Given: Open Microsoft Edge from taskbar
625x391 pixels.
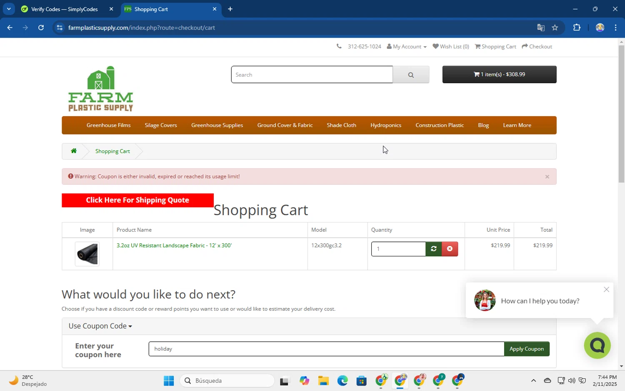Looking at the screenshot, I should click(342, 381).
